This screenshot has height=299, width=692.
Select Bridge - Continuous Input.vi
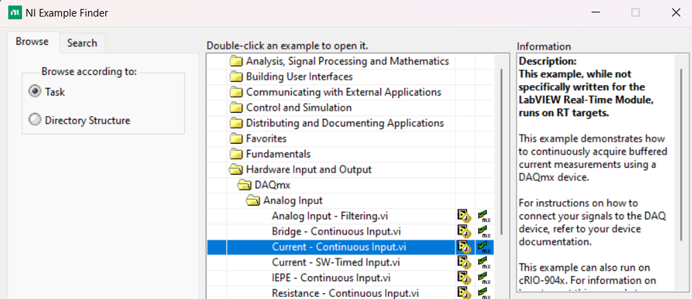tap(336, 232)
